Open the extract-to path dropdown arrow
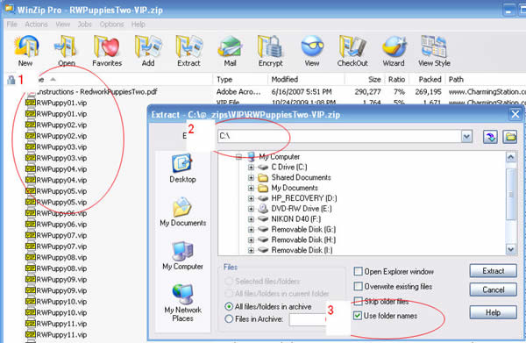 point(466,137)
